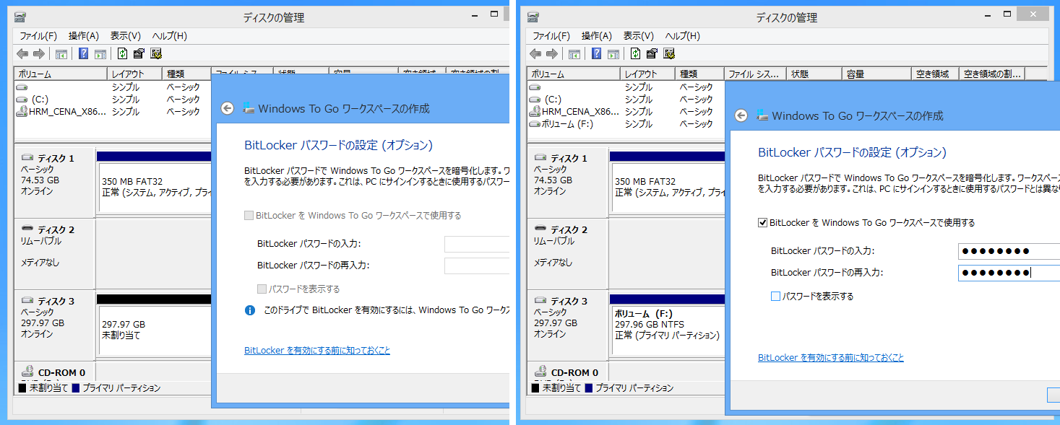Sort by 状態 column header in right screenshot
This screenshot has height=425, width=1060.
click(x=814, y=74)
